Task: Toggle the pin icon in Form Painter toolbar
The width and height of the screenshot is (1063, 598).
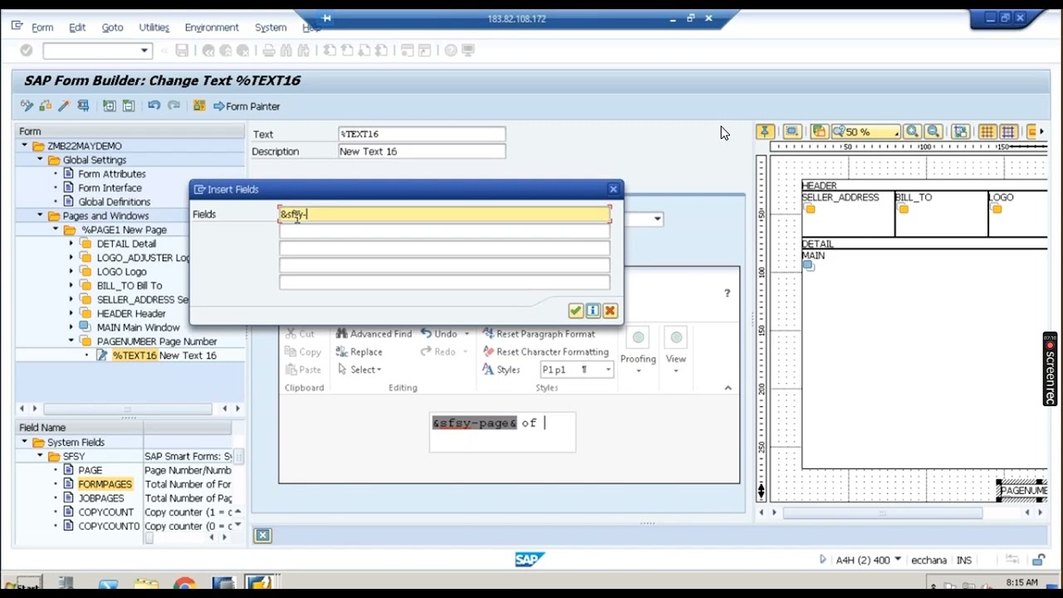Action: click(765, 132)
